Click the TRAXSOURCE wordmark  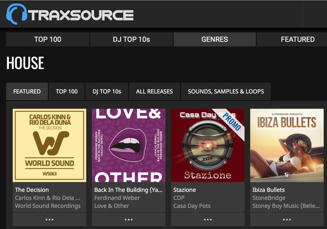click(81, 15)
